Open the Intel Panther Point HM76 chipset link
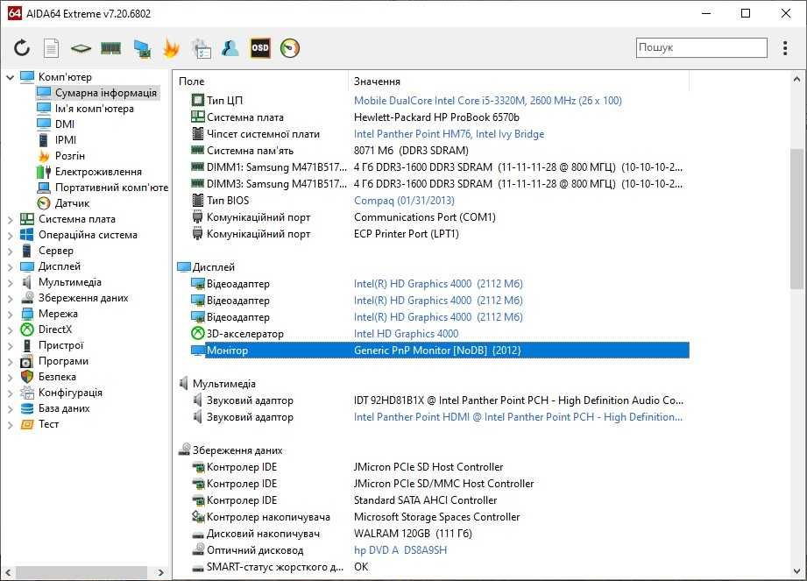Image resolution: width=807 pixels, height=581 pixels. pos(449,134)
